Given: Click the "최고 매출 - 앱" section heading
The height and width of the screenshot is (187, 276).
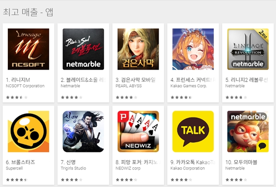Looking at the screenshot, I should tap(28, 12).
